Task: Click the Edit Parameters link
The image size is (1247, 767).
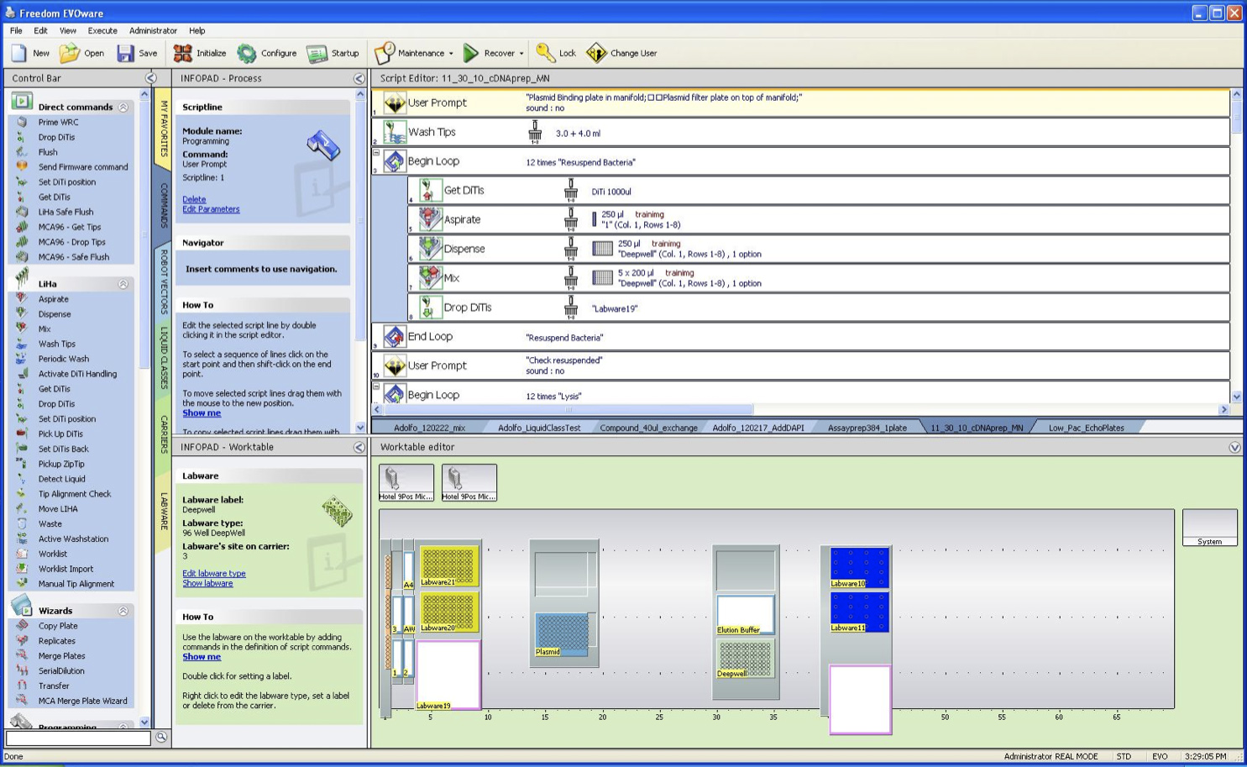Action: (x=211, y=209)
